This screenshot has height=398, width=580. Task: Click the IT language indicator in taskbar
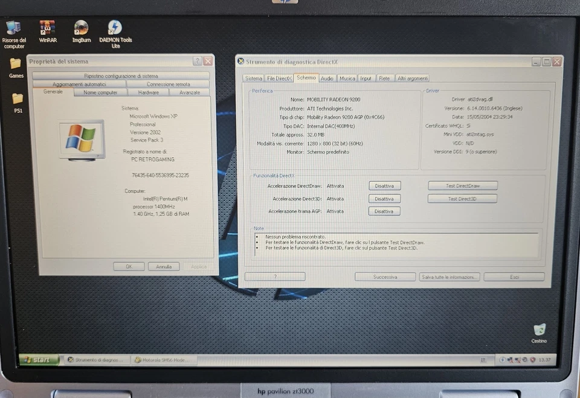point(483,359)
